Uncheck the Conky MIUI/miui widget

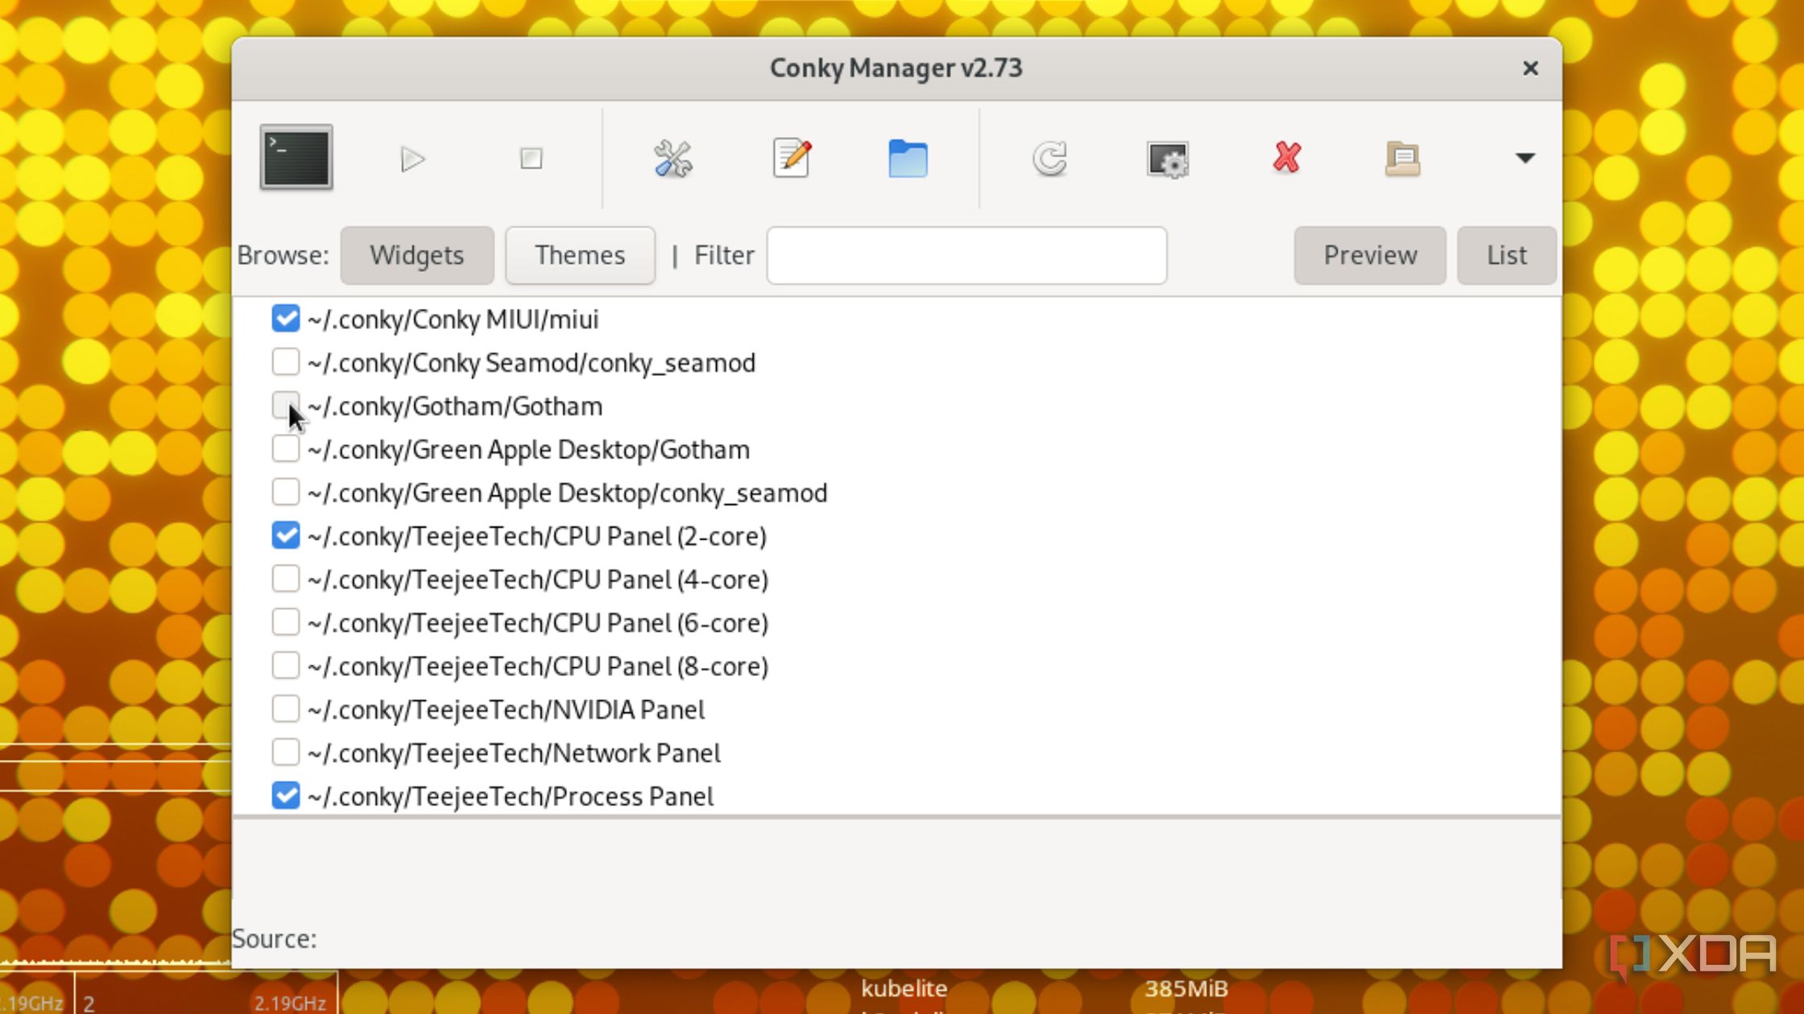tap(285, 318)
